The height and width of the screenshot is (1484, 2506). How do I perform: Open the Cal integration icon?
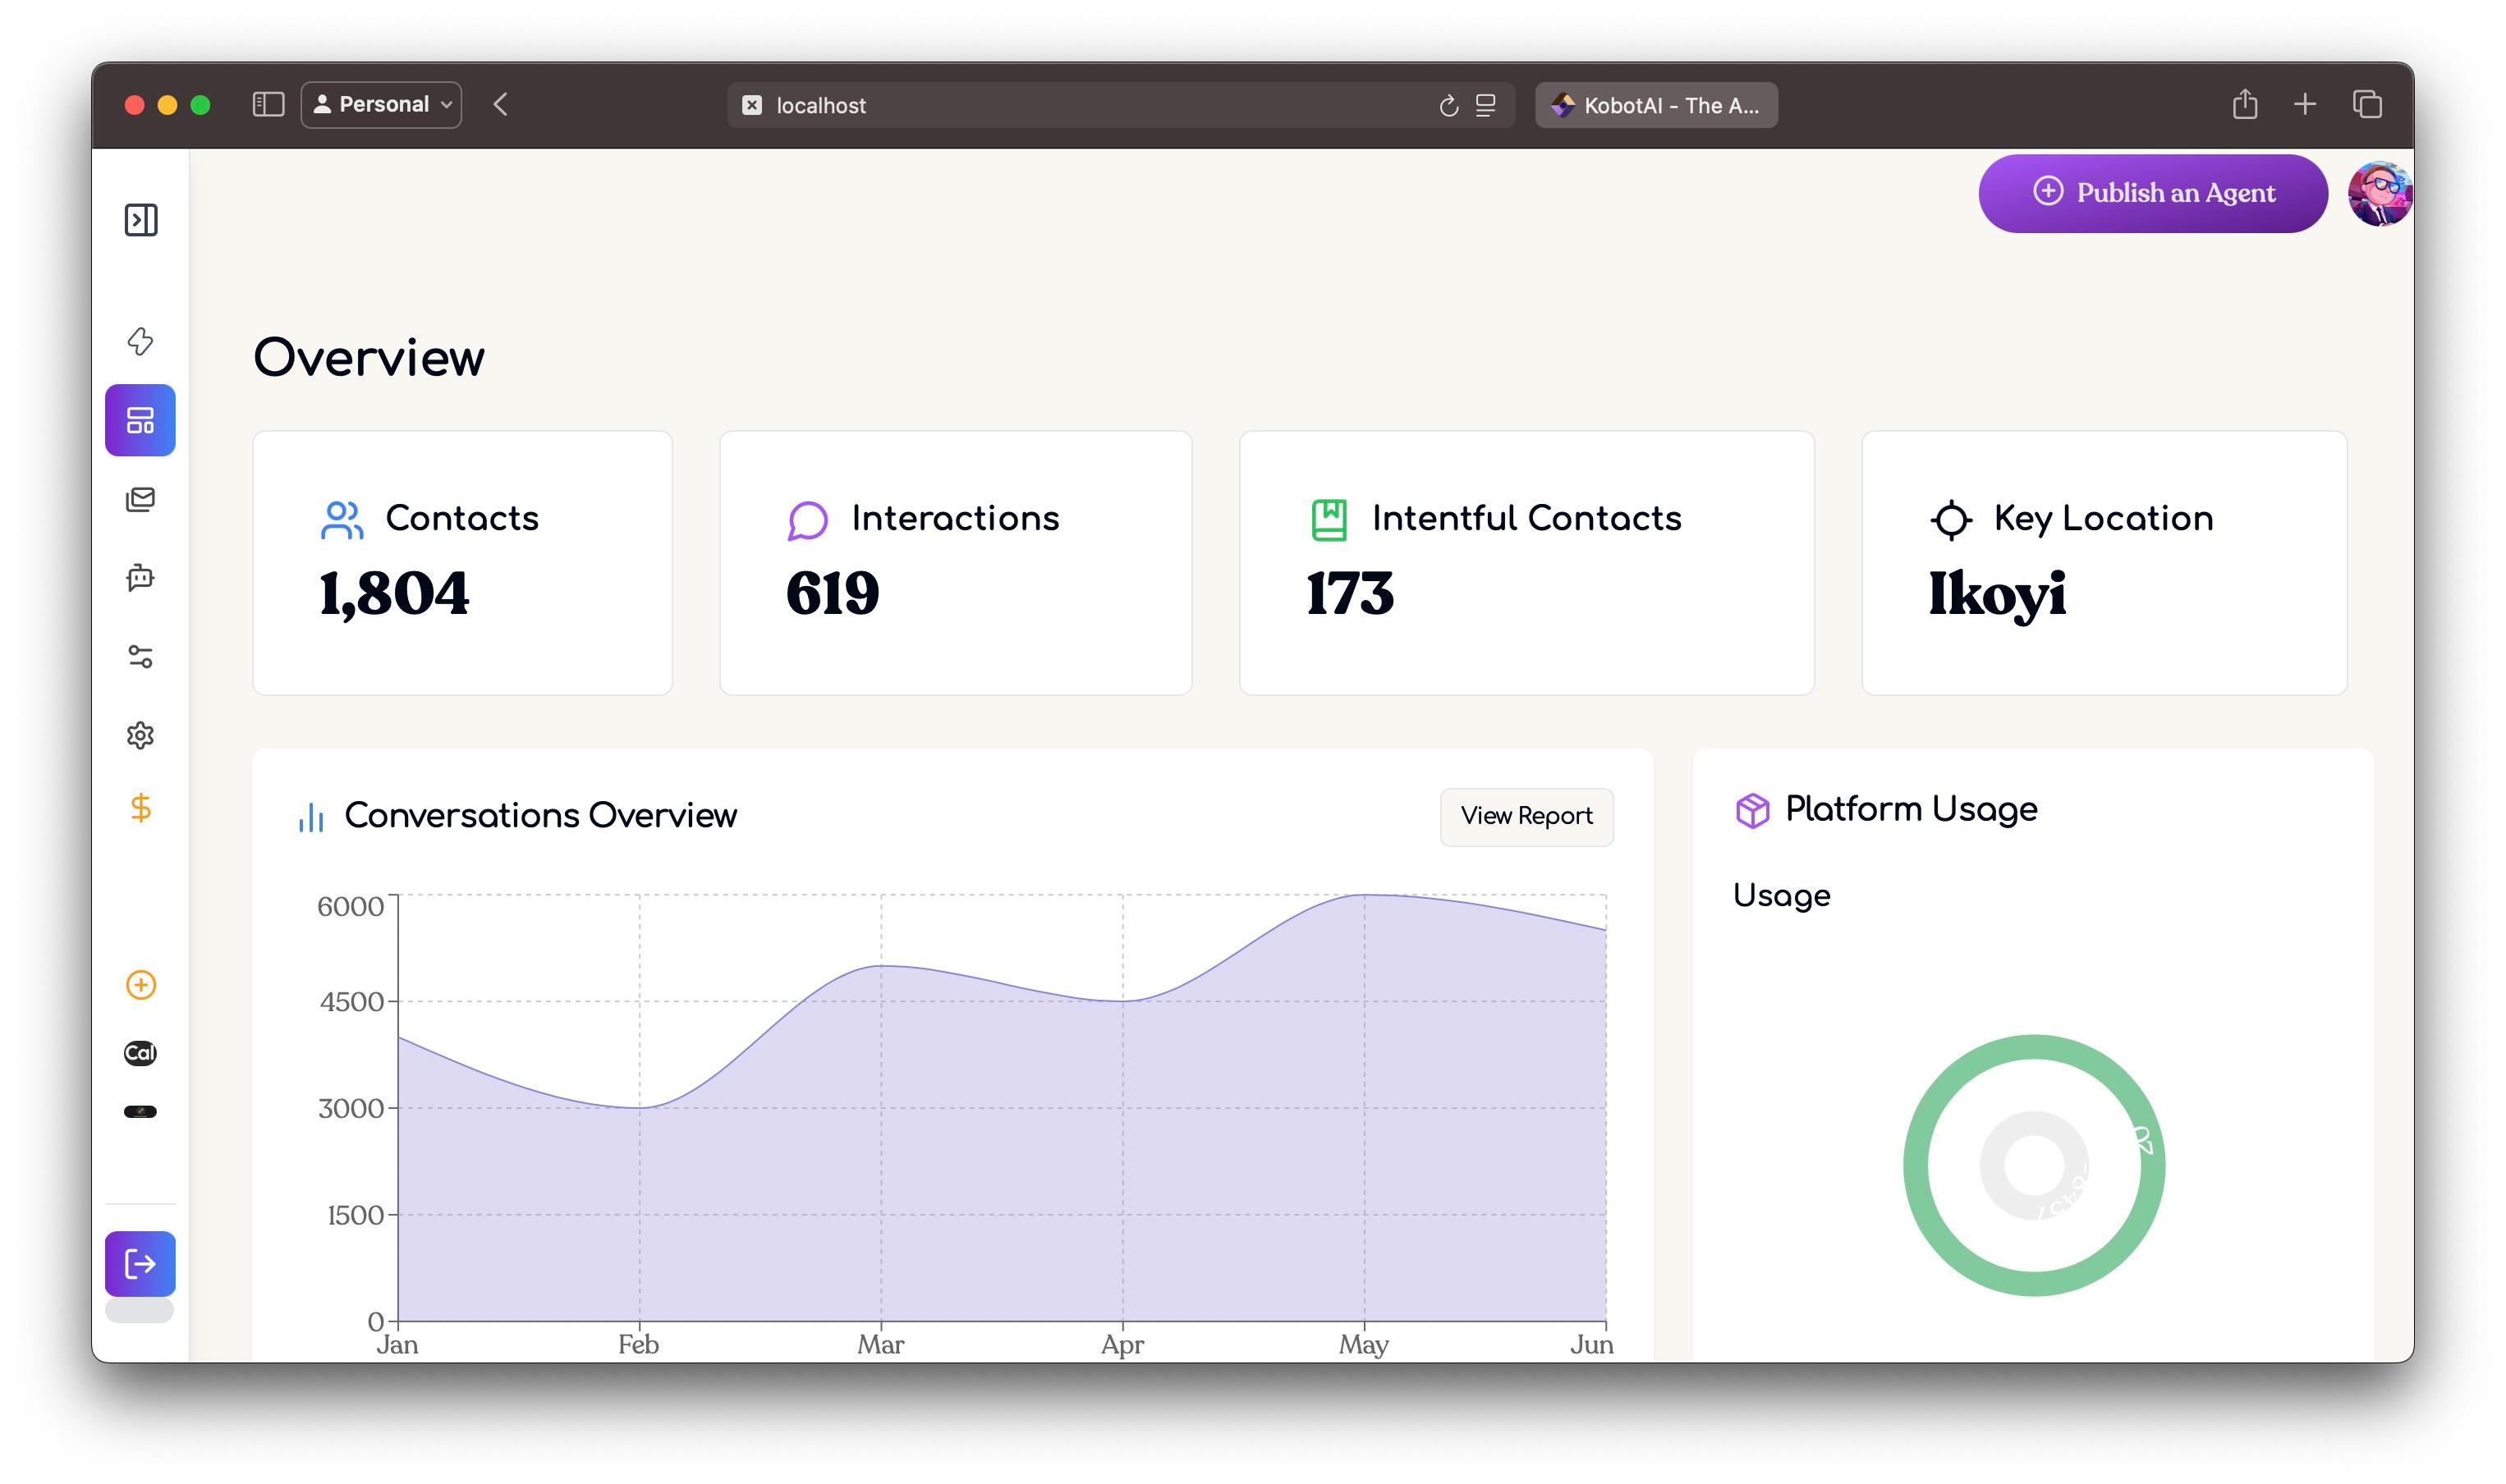click(140, 1053)
